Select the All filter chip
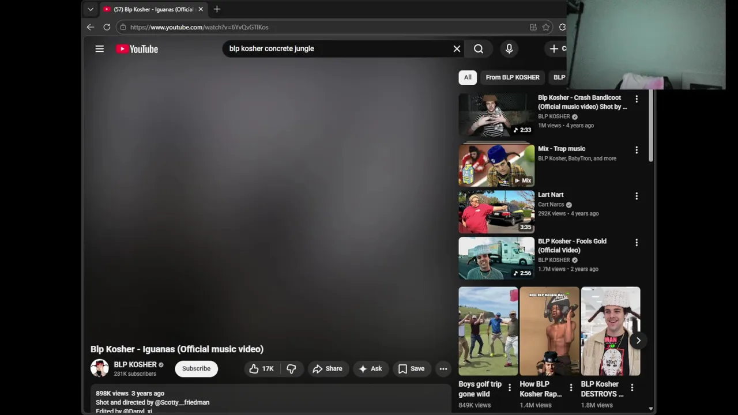This screenshot has height=415, width=738. tap(468, 77)
